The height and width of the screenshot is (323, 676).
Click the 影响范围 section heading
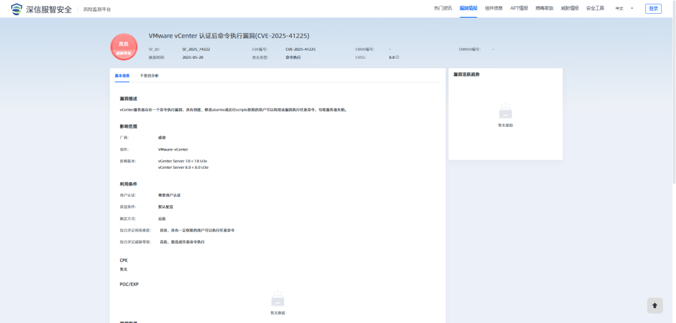(128, 126)
